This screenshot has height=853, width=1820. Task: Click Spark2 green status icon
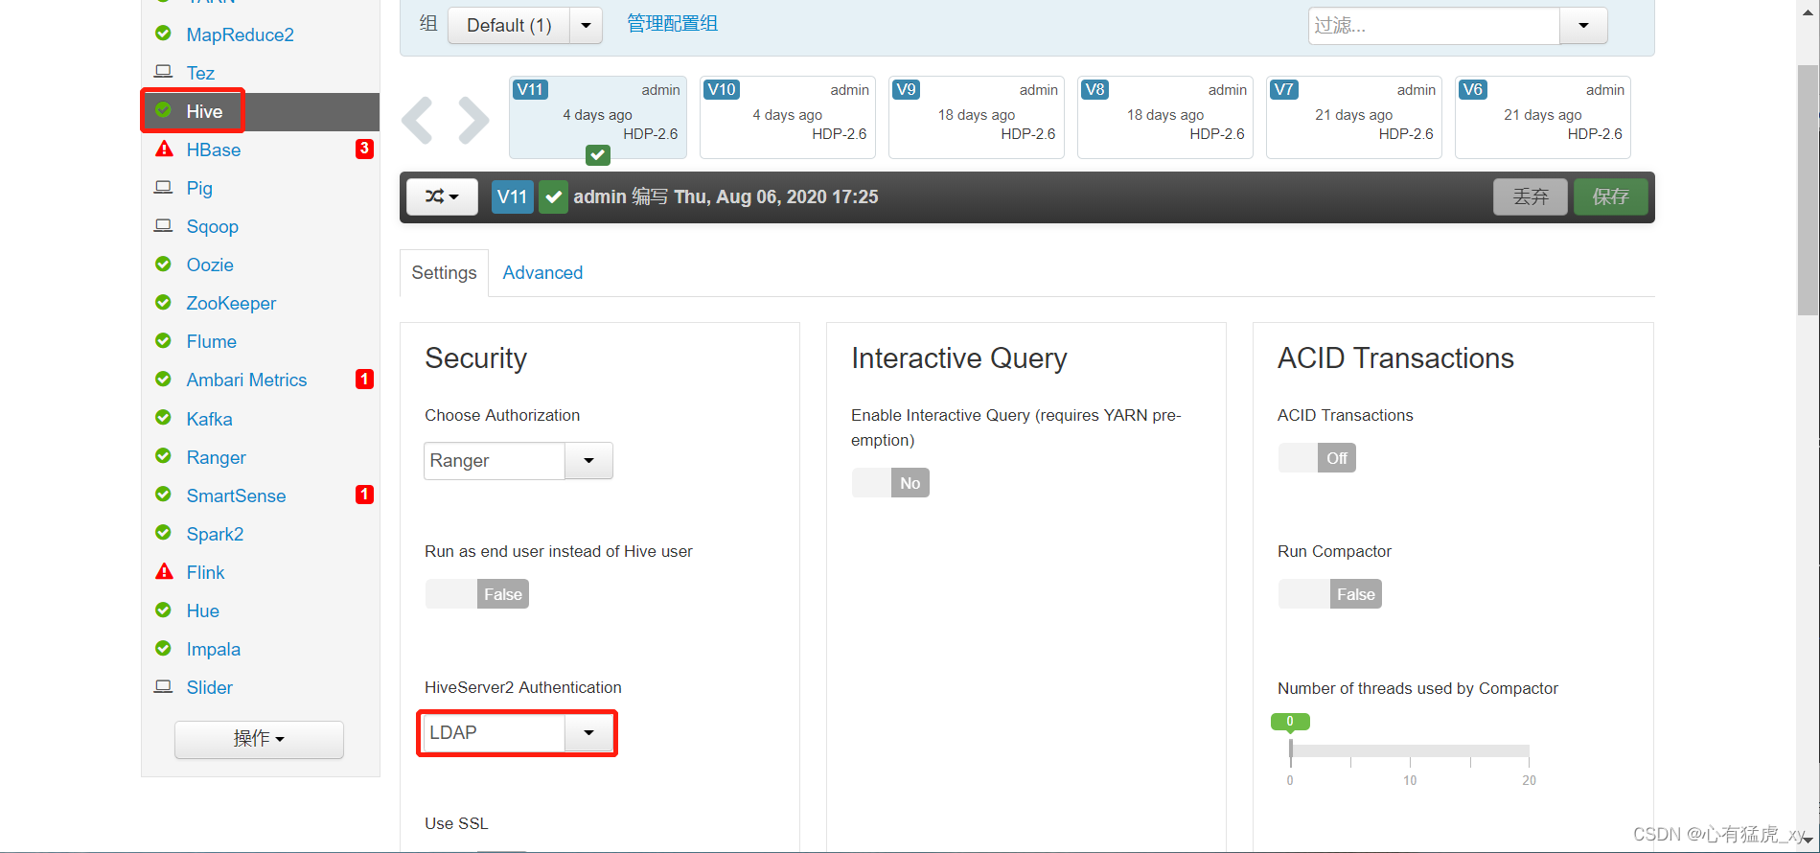(x=163, y=533)
